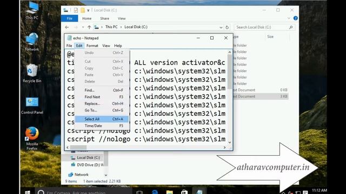Open quick access toolbar customize dropdown
Screen dimensions: 346x194
pyautogui.click(x=88, y=10)
